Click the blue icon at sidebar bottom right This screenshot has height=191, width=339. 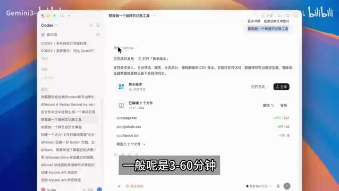99,189
